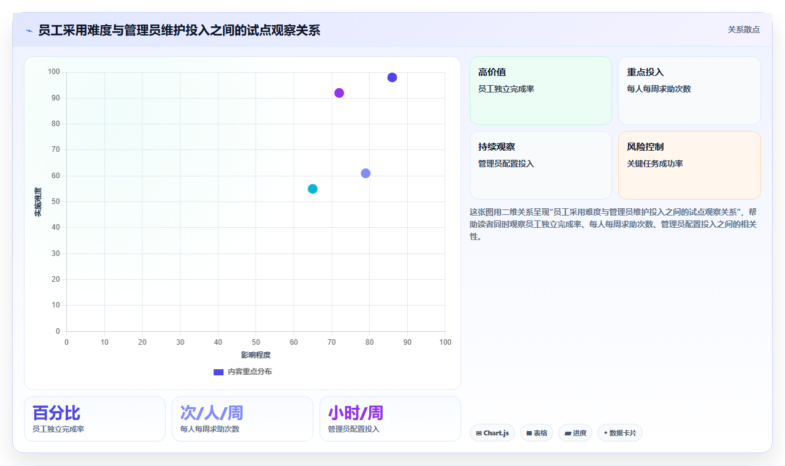Click the description paragraph starting 这张图用二维关系
This screenshot has width=785, height=466.
click(x=615, y=224)
